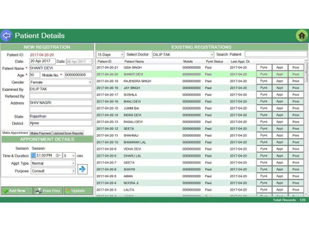Click the Mobile column header

pos(188,61)
